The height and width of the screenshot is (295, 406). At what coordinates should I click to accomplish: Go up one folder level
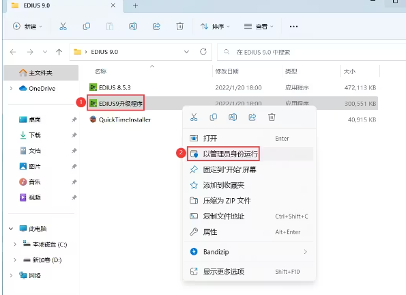click(59, 52)
